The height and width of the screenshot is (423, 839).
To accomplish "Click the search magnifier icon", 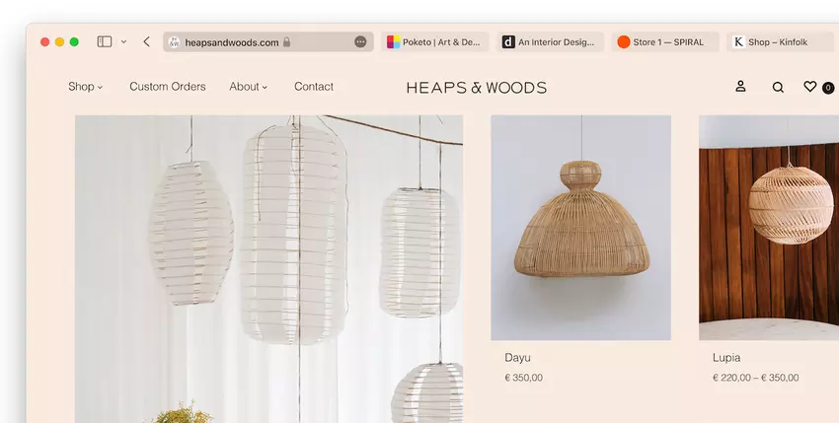I will (778, 88).
